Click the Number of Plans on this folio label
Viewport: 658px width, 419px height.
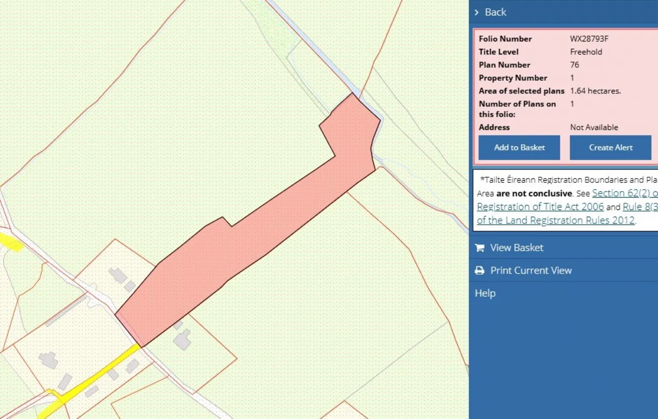(518, 109)
